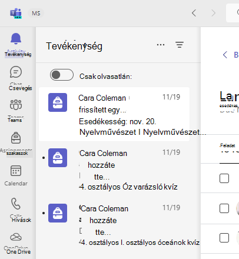Click the assignment icon of the Nyelvművészet notification
The height and width of the screenshot is (259, 239).
click(x=58, y=102)
